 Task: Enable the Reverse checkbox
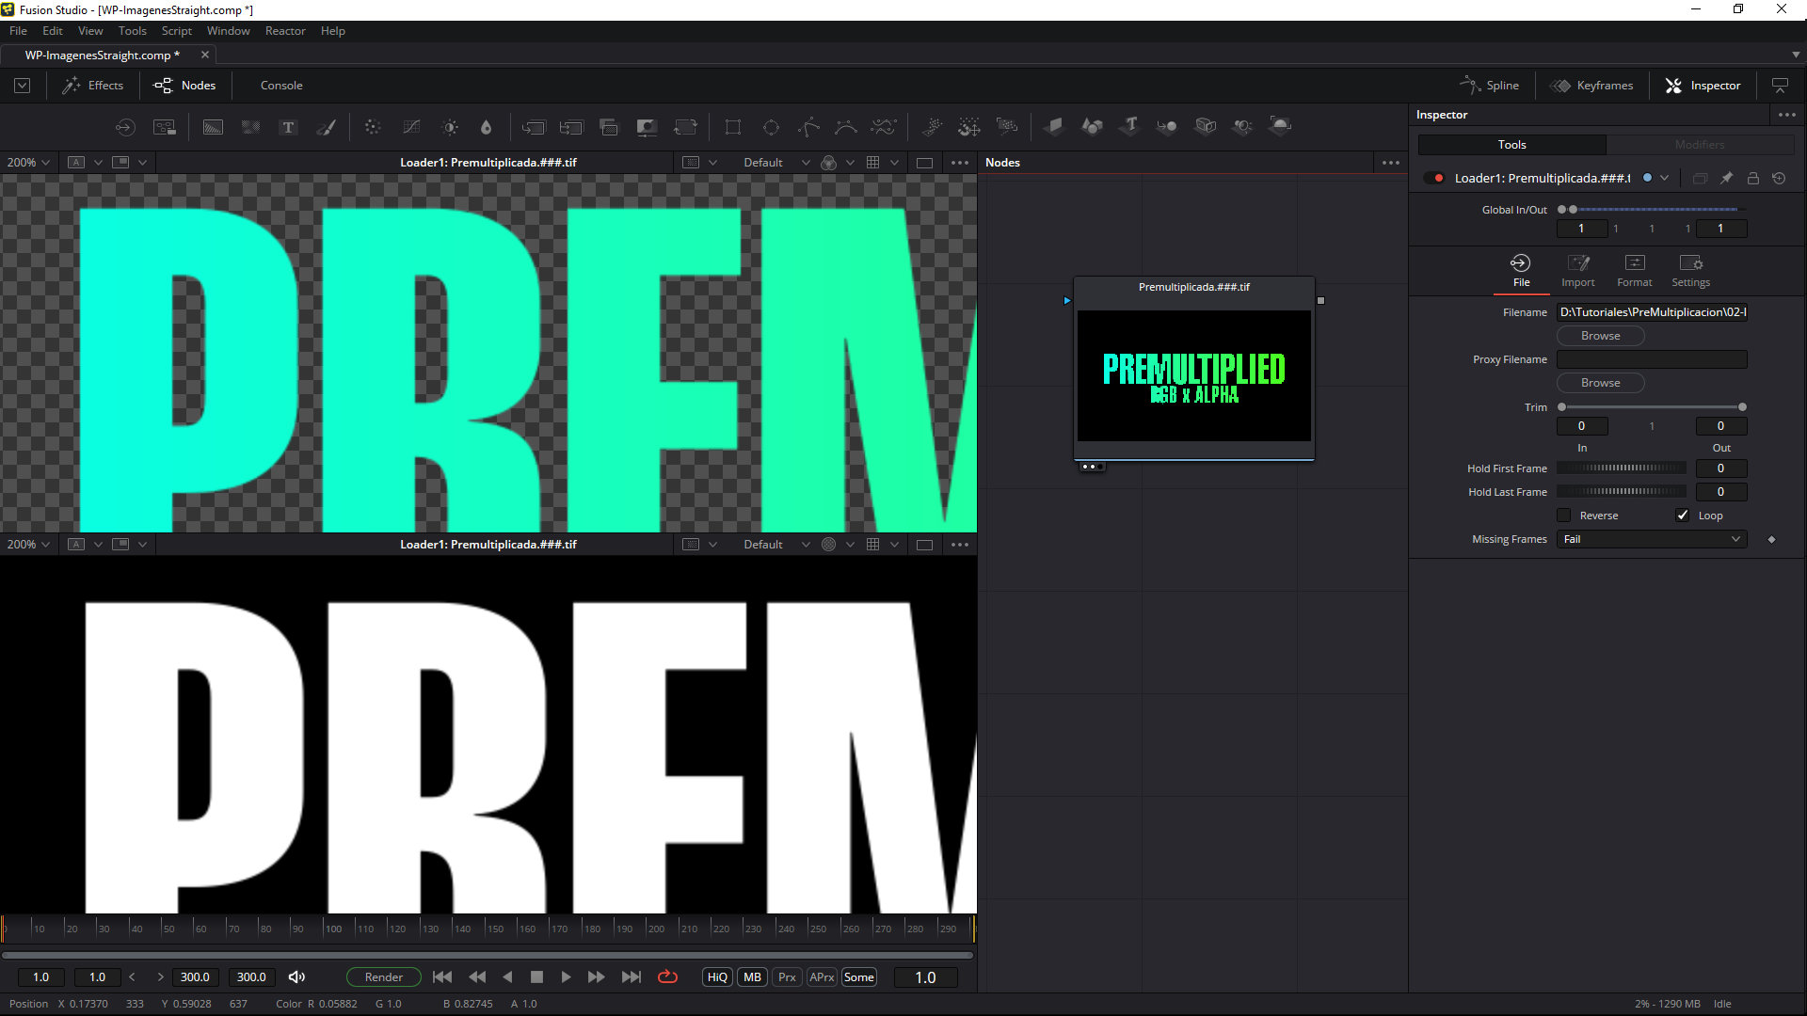[1564, 516]
